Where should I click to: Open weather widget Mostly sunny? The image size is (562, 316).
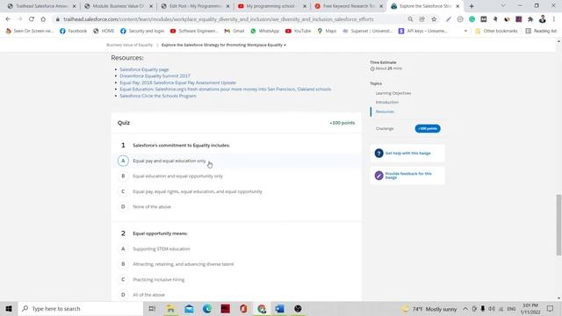tap(429, 308)
